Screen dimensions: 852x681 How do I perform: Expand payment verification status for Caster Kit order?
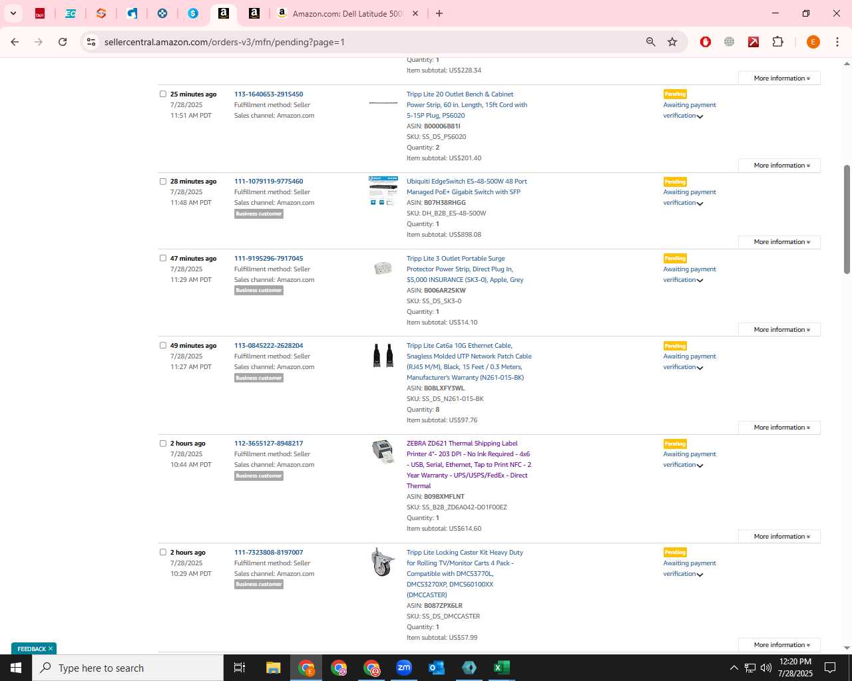point(700,575)
